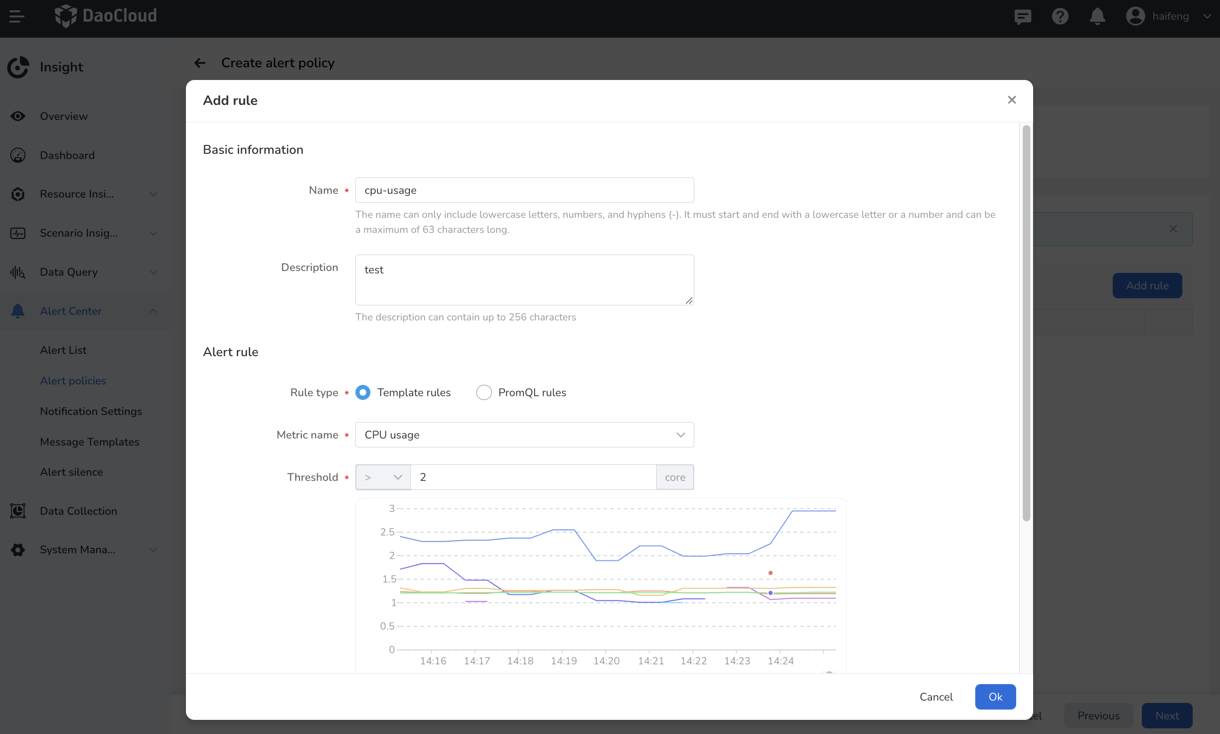Click the Alert Center bell icon
1220x734 pixels.
[18, 311]
